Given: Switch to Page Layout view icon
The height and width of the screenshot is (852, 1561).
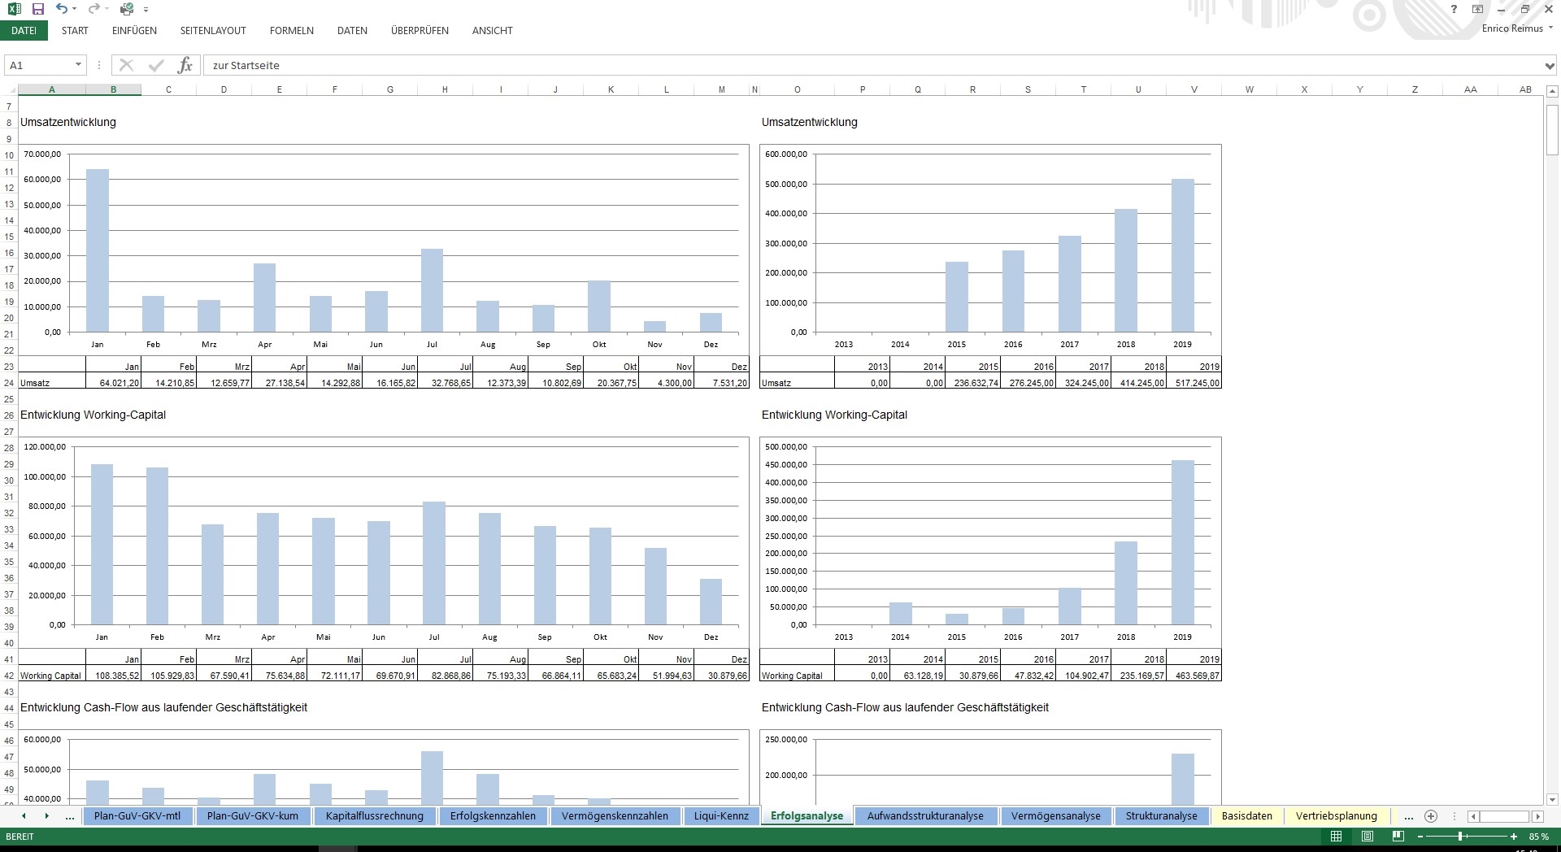Looking at the screenshot, I should [x=1368, y=836].
